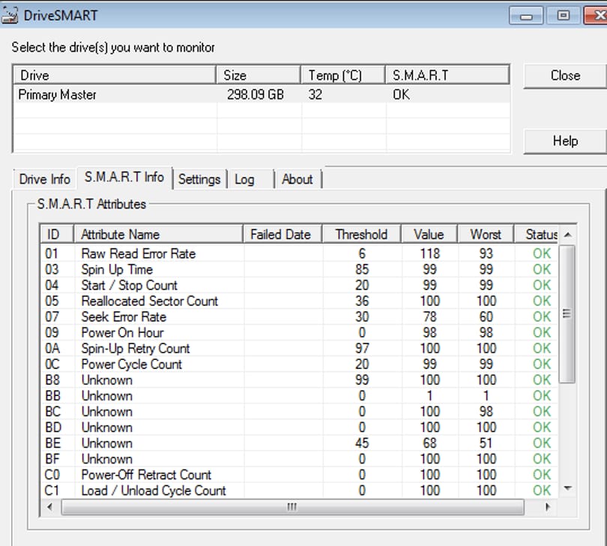
Task: Click the Worst column header
Action: 486,235
